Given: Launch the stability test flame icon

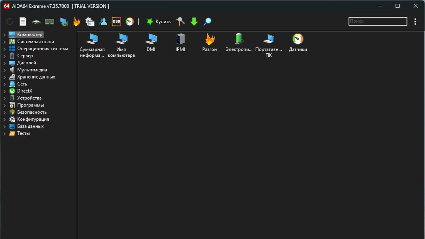Looking at the screenshot, I should pyautogui.click(x=77, y=22).
